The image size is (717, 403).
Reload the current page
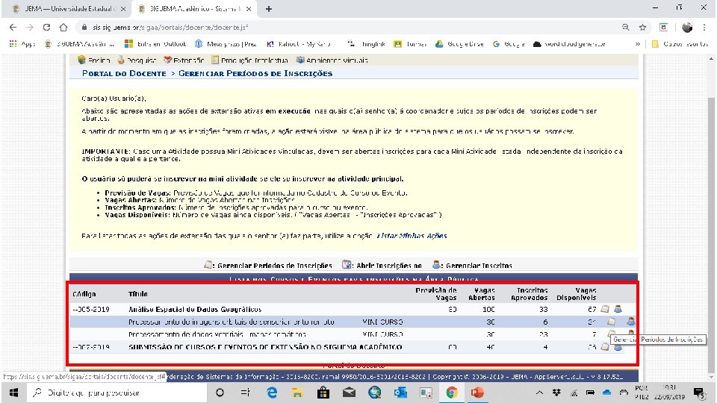click(46, 28)
